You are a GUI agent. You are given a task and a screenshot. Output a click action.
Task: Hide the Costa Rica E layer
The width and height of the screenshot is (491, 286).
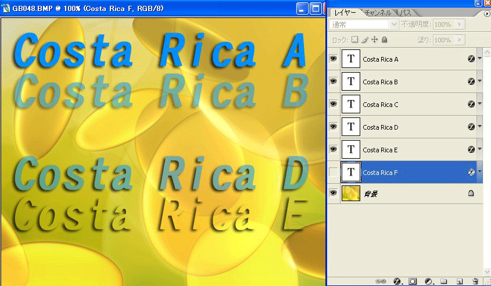click(333, 149)
